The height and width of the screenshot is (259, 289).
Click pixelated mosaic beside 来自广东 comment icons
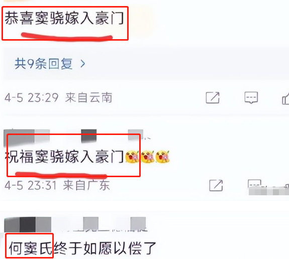(x=269, y=191)
